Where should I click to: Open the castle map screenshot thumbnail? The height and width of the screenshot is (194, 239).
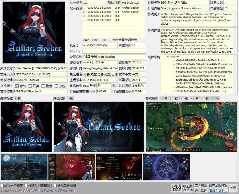[x=25, y=167]
